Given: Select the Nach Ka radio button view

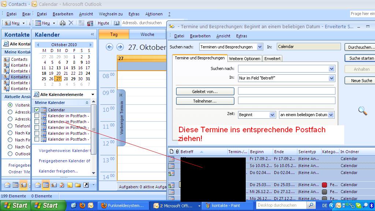Looking at the screenshot, I should pos(10,133).
